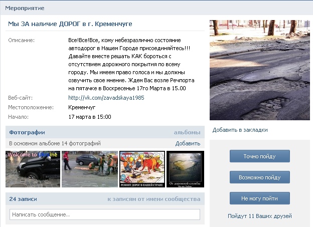Open the '24 записи' wall header
This screenshot has width=313, height=227.
point(23,199)
